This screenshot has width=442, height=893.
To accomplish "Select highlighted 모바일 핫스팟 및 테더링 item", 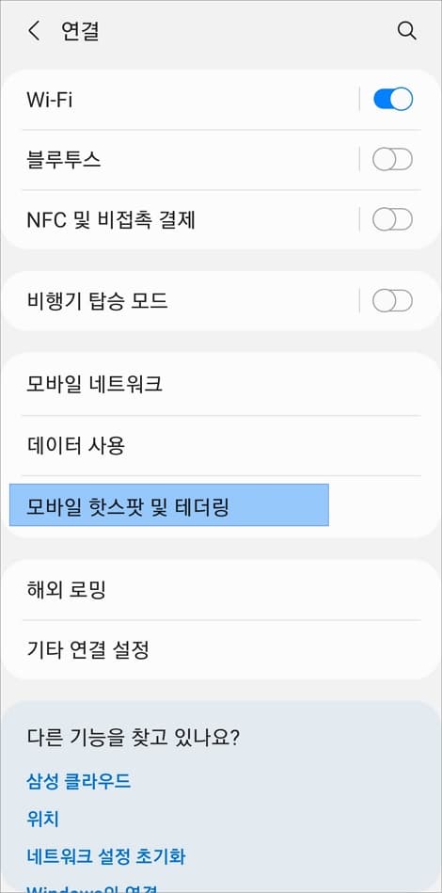I will coord(169,505).
